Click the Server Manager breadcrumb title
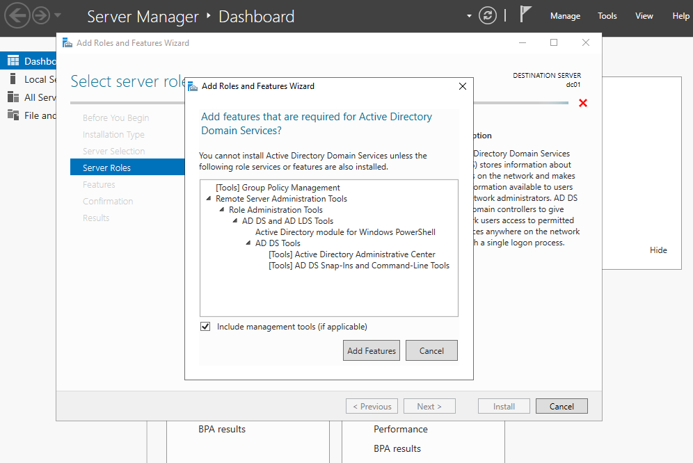Image resolution: width=693 pixels, height=463 pixels. [143, 17]
